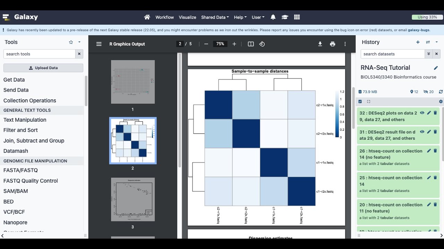Screen dimensions: 444x249
Task: Download the PDF file
Action: pos(320,44)
